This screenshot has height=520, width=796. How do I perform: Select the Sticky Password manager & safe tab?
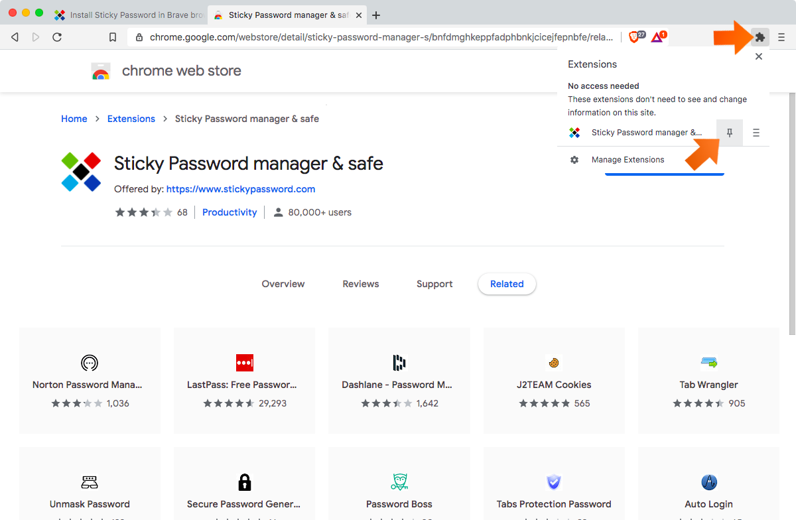tap(287, 15)
